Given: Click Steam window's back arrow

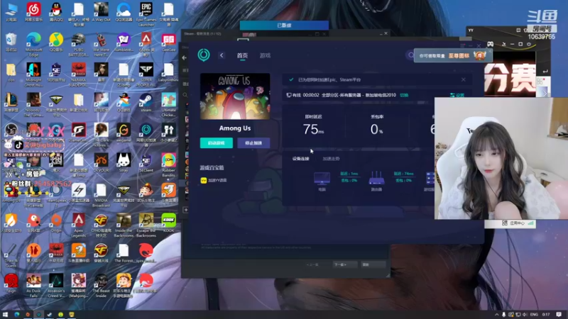Looking at the screenshot, I should click(185, 58).
